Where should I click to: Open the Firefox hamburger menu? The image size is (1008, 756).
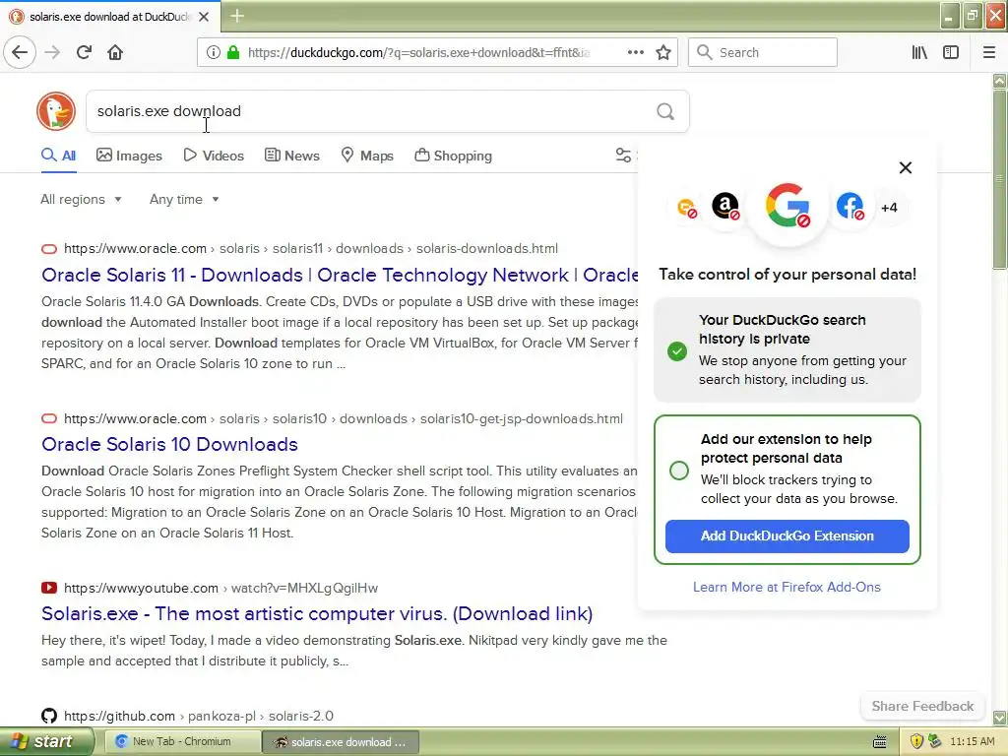[x=989, y=52]
